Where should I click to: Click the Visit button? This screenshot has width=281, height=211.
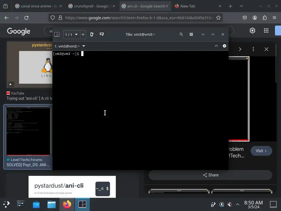coord(261,151)
